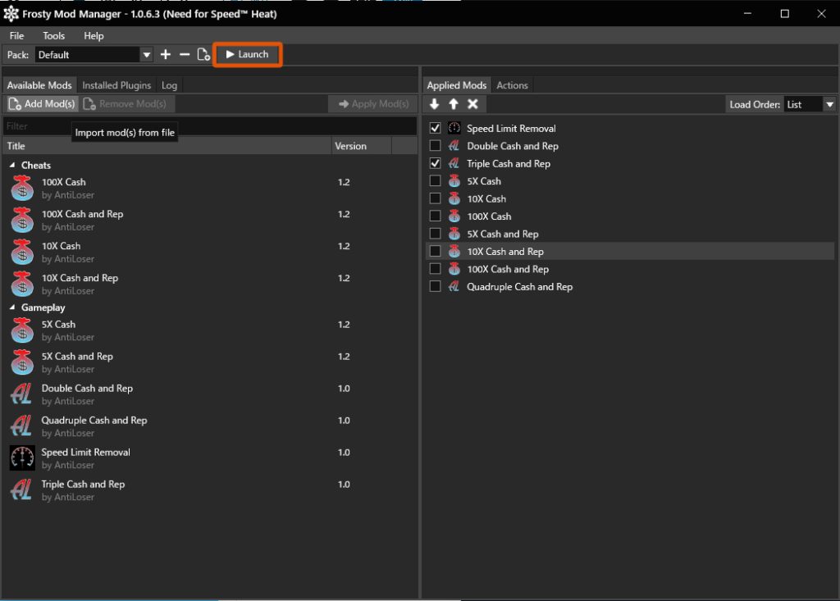Click the Quadruple Cash and Rep AL icon in Available Mods
Screen dimensions: 840x601
tap(22, 426)
